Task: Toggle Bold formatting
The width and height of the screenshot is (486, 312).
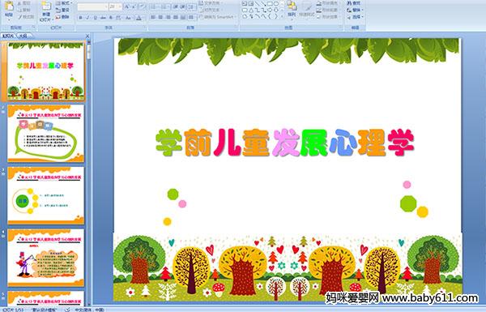Action: tap(80, 18)
